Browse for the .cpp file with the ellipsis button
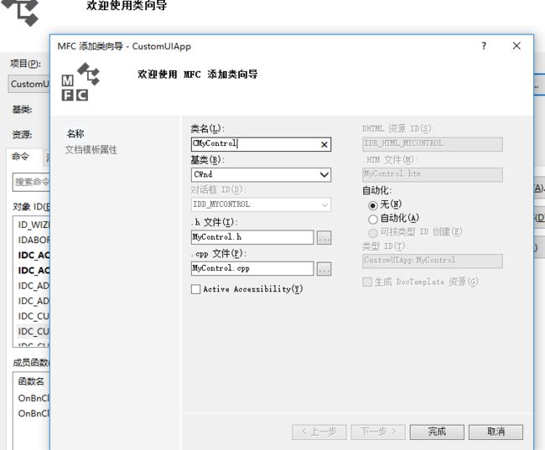The height and width of the screenshot is (450, 545). point(324,269)
